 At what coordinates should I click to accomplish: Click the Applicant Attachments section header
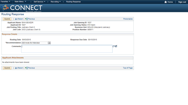[13, 58]
